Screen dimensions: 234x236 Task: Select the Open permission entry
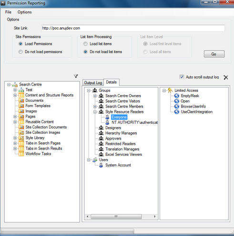coord(185,101)
